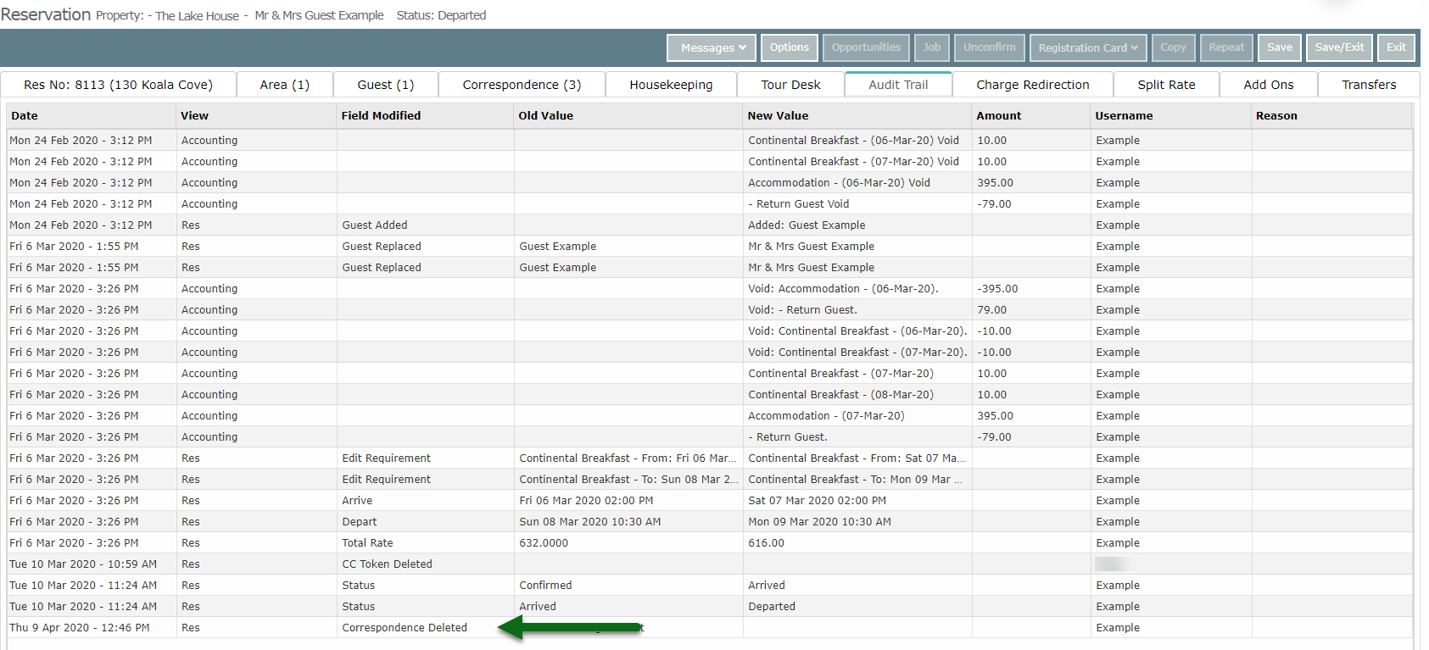Switch to Correspondence (3) tab
Viewport: 1429px width, 650px height.
pyautogui.click(x=522, y=85)
